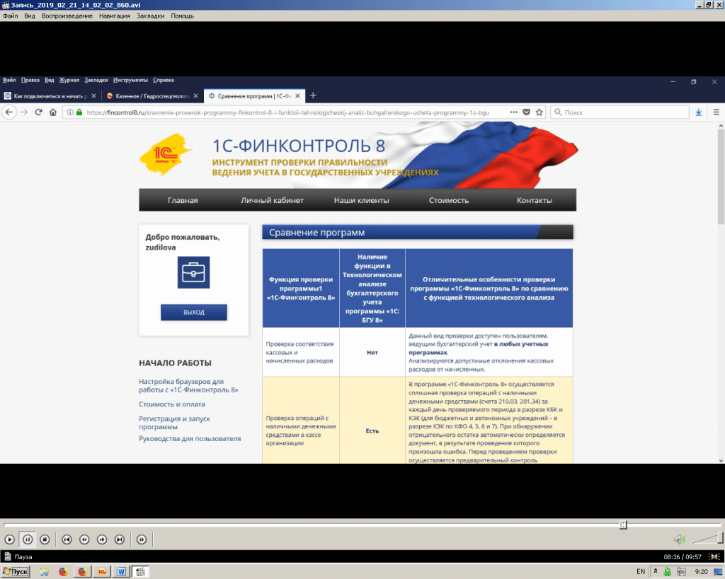The width and height of the screenshot is (725, 579).
Task: Mute the player using the speaker icon
Action: [679, 539]
